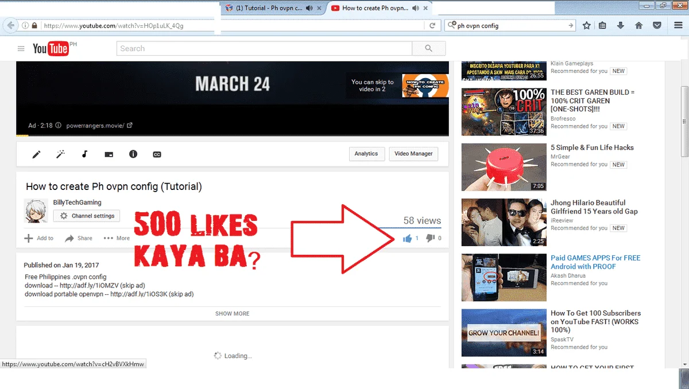Image resolution: width=689 pixels, height=389 pixels.
Task: Go to browser home page icon
Action: pyautogui.click(x=638, y=25)
